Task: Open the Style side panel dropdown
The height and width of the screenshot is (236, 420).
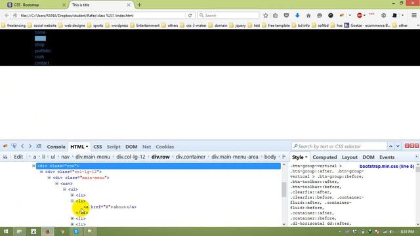Action: pyautogui.click(x=306, y=157)
